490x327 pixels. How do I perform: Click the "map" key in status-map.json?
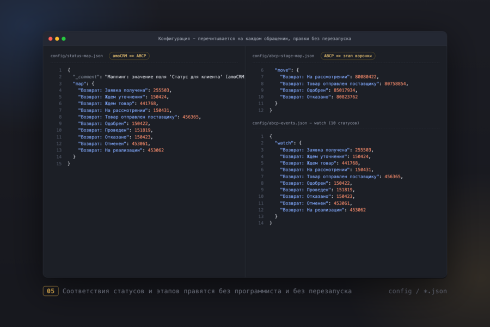pos(79,83)
